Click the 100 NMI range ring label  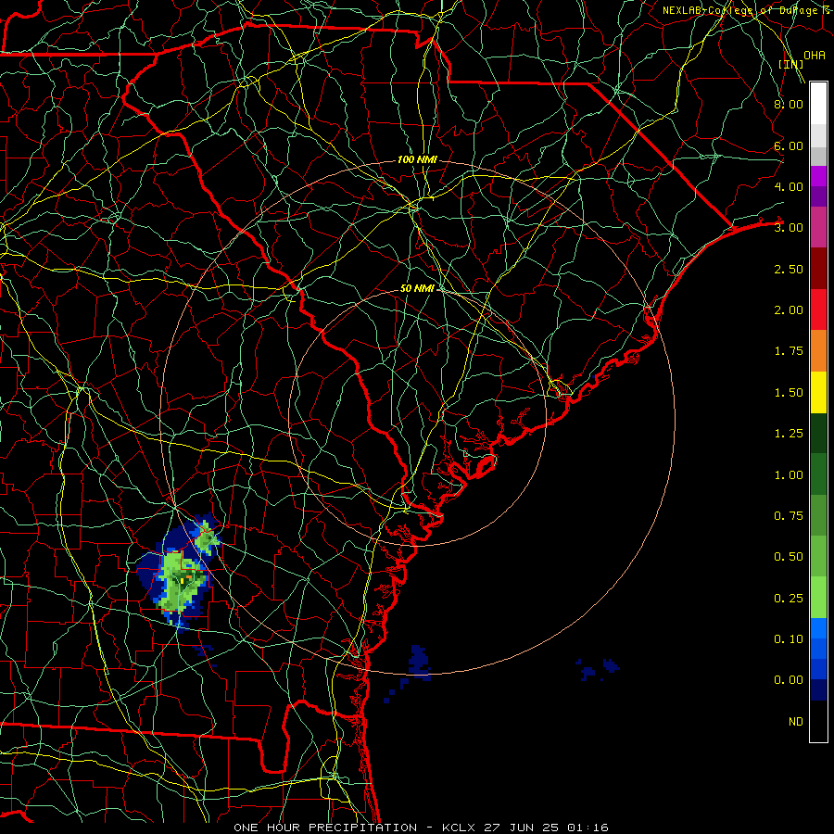coord(417,159)
